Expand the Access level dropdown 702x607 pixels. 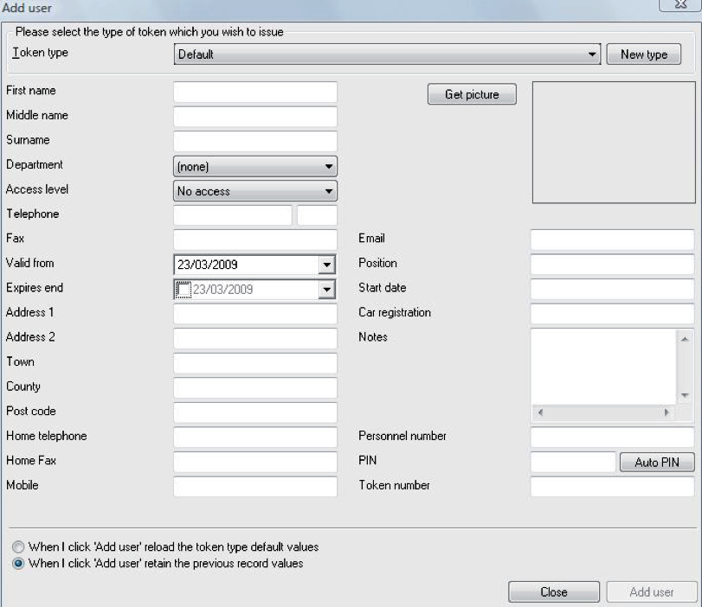tap(327, 189)
